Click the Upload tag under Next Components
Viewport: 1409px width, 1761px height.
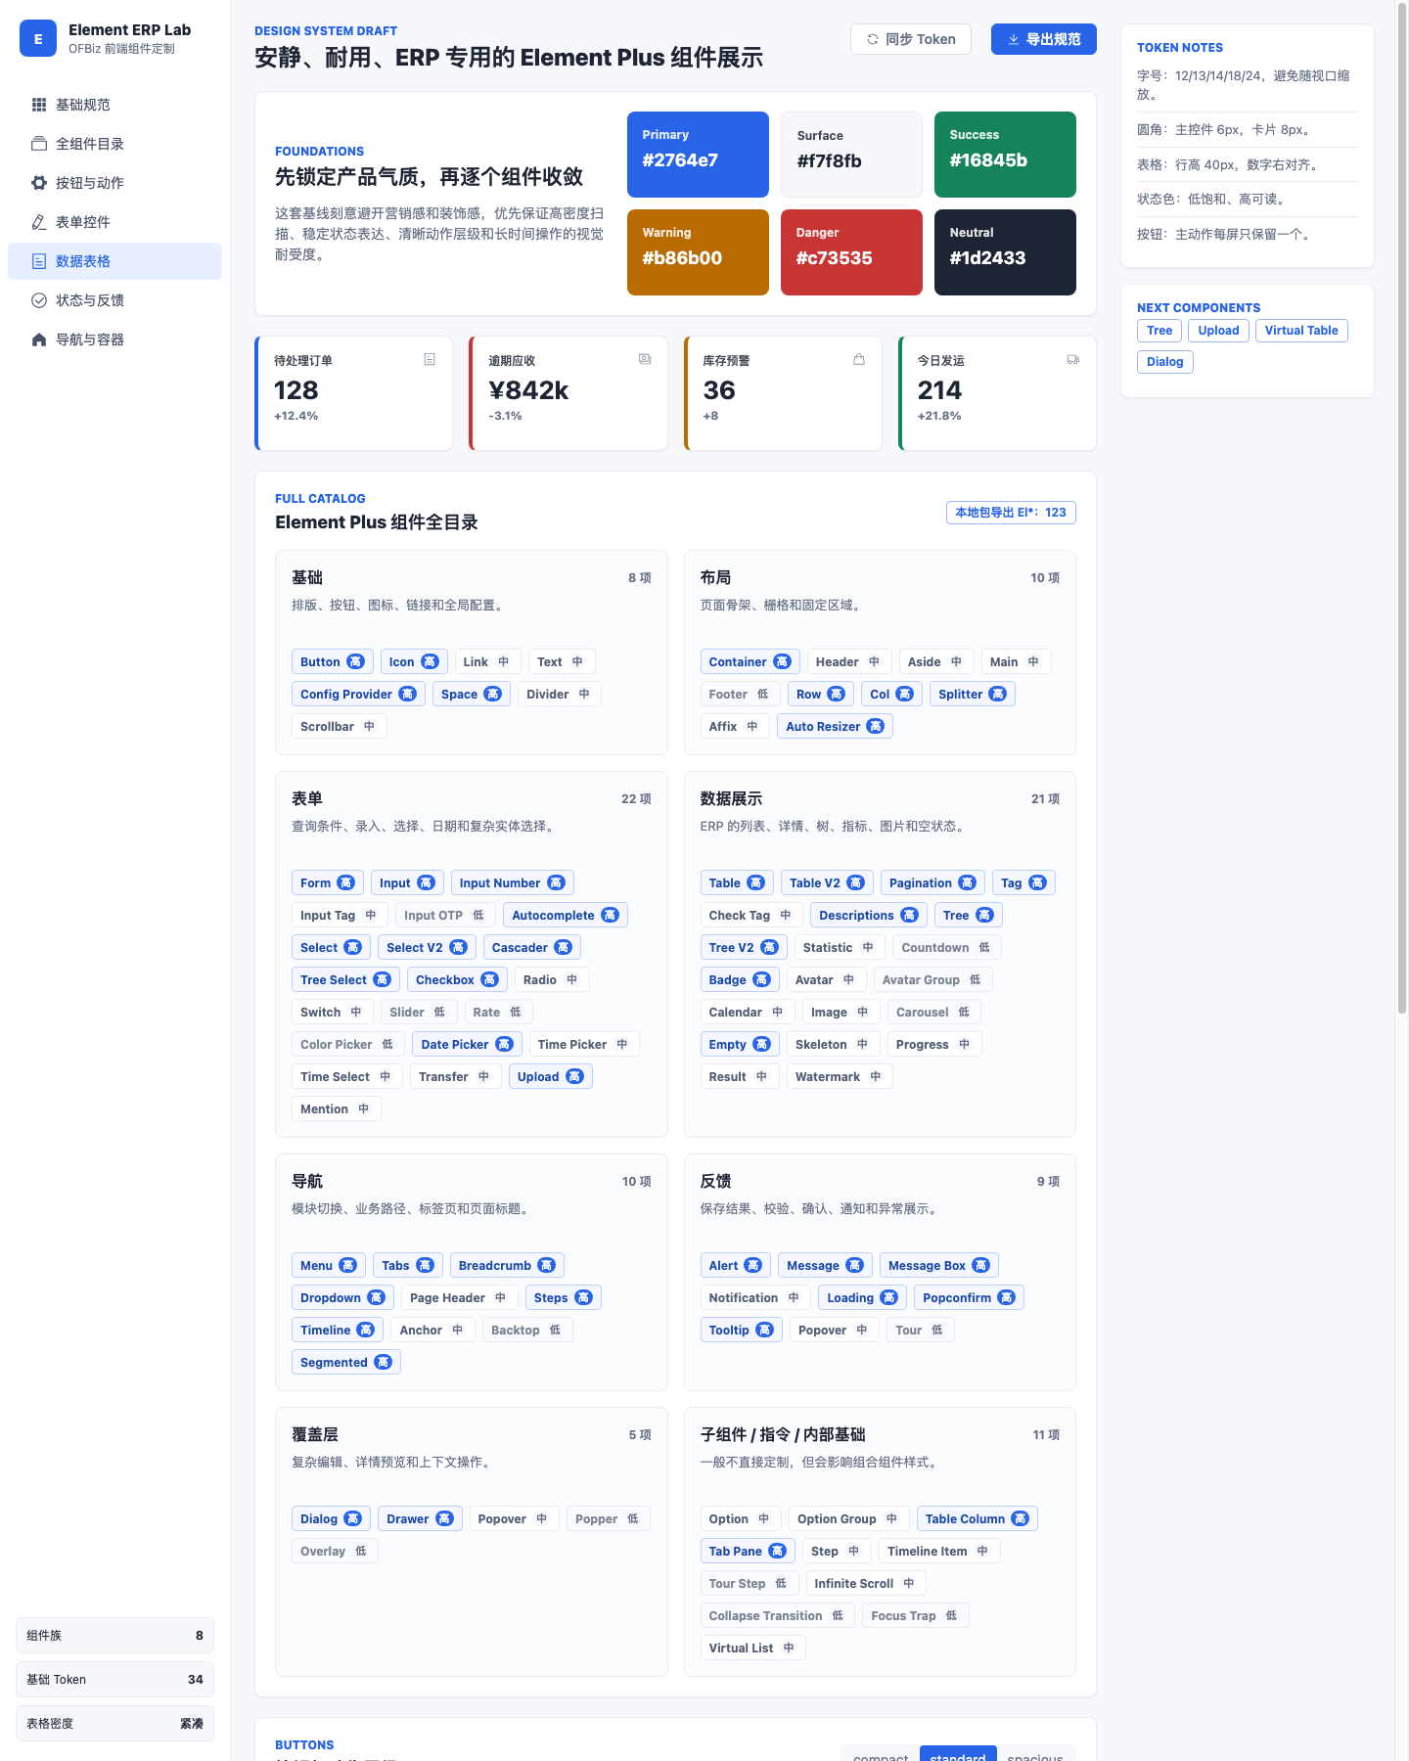[1219, 331]
